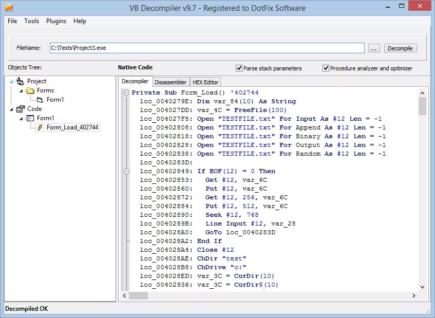This screenshot has height=318, width=435.
Task: Open the Help menu
Action: (x=80, y=21)
